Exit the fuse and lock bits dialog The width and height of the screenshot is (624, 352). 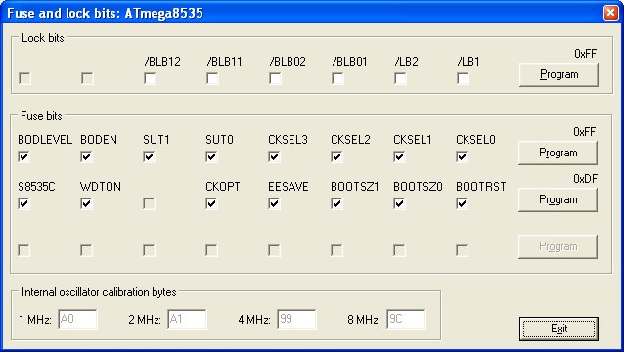pos(558,329)
